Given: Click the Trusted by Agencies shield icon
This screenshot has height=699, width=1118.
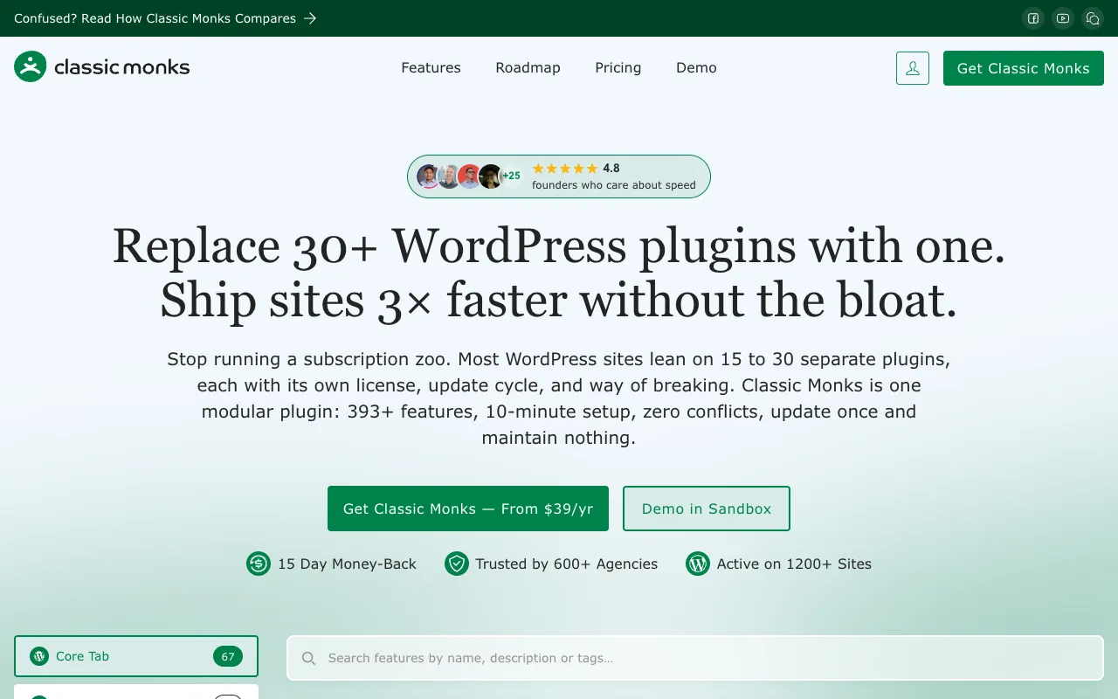Looking at the screenshot, I should (x=457, y=564).
